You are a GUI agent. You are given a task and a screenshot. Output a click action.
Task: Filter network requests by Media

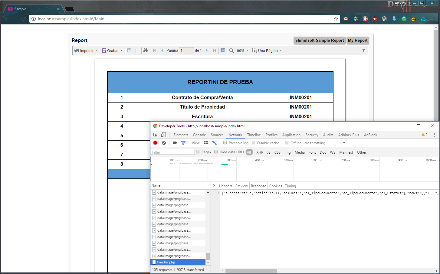pyautogui.click(x=300, y=152)
